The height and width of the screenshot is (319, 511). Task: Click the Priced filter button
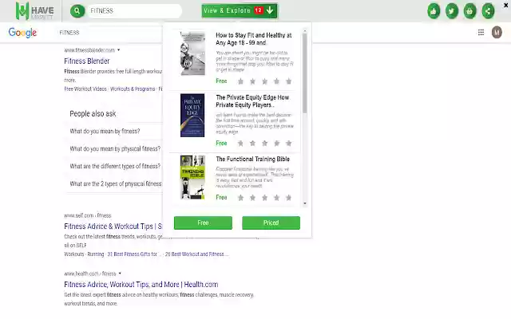271,223
